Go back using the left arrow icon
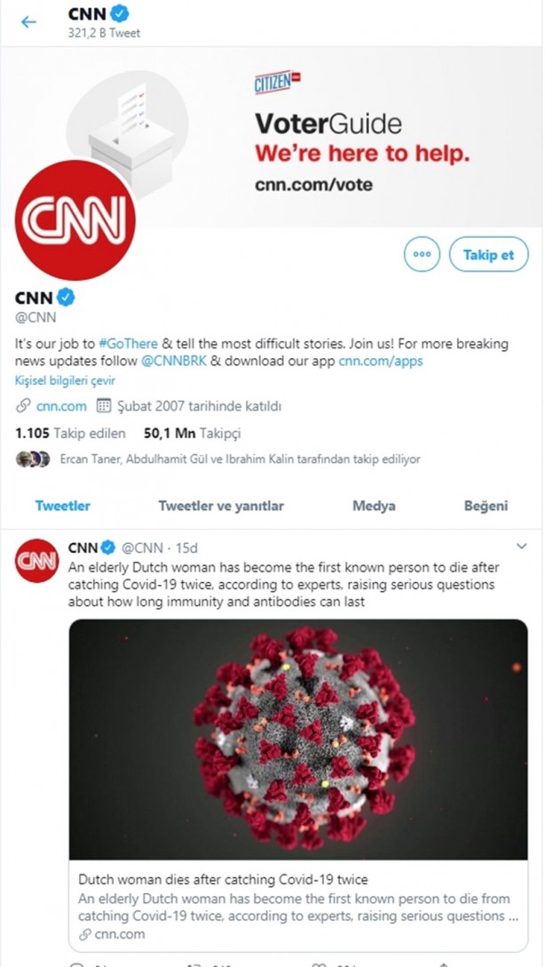Screen dimensions: 545x967 tap(29, 22)
